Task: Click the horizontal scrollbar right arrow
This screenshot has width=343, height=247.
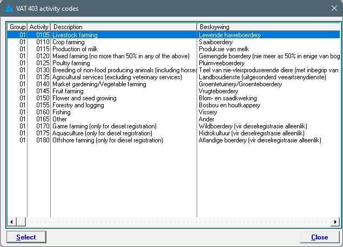Action: [x=335, y=222]
